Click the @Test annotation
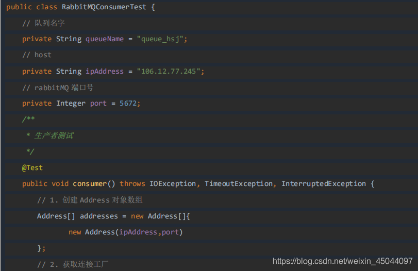Viewport: 418px width, 271px height. tap(32, 168)
